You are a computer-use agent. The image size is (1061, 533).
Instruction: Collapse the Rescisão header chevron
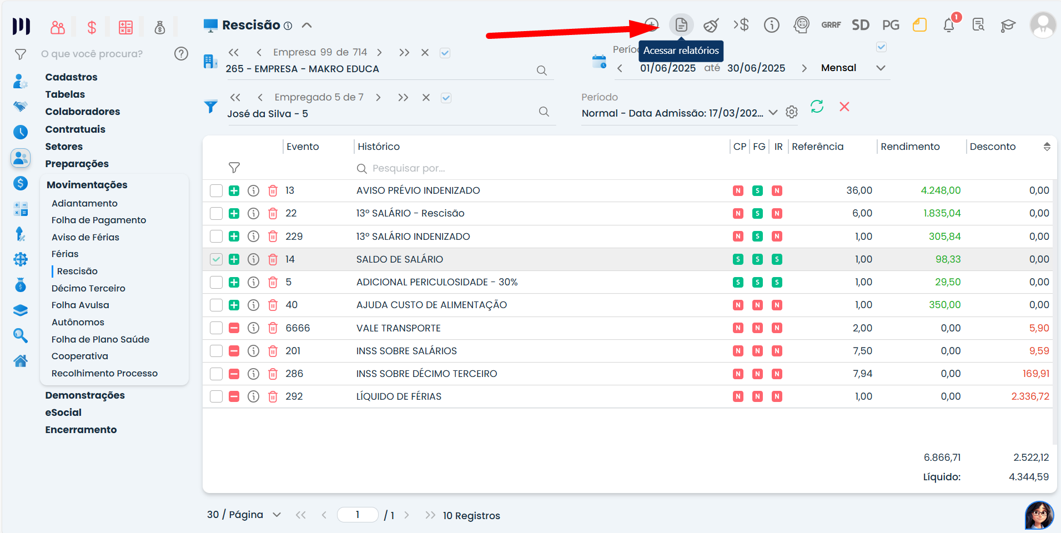306,26
